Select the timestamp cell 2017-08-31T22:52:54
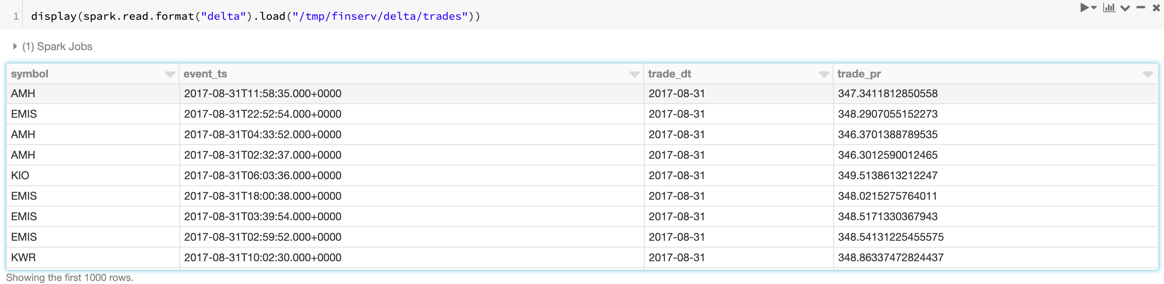The image size is (1164, 284). (x=263, y=114)
